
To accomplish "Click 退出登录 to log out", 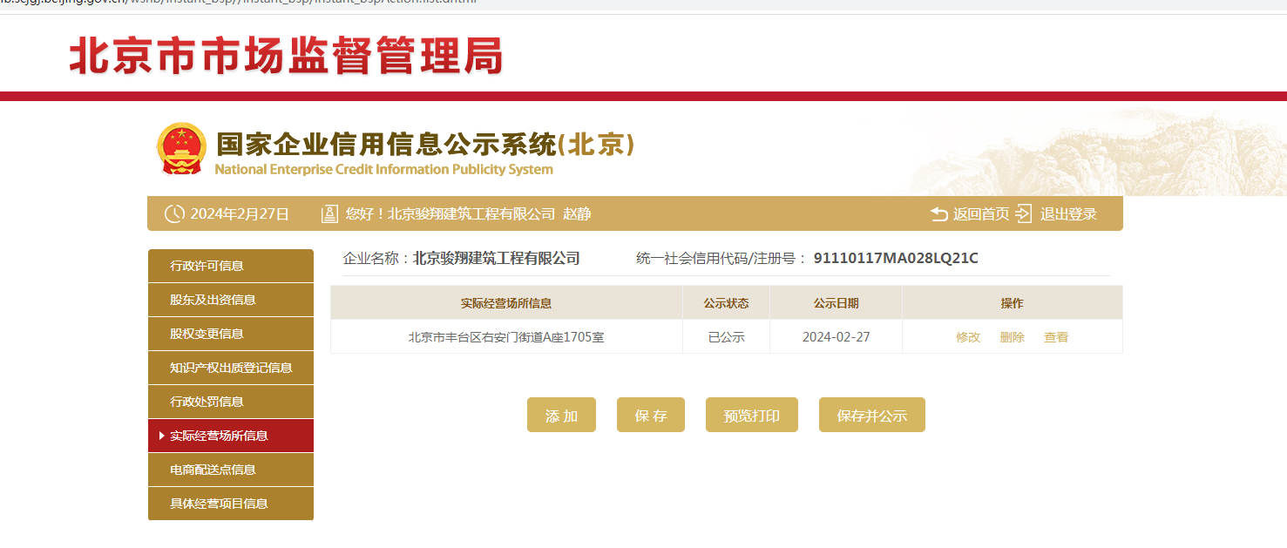I will click(1068, 213).
